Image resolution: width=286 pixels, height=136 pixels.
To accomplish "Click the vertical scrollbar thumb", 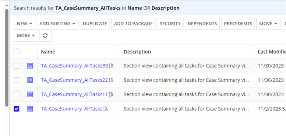I will click(x=7, y=57).
